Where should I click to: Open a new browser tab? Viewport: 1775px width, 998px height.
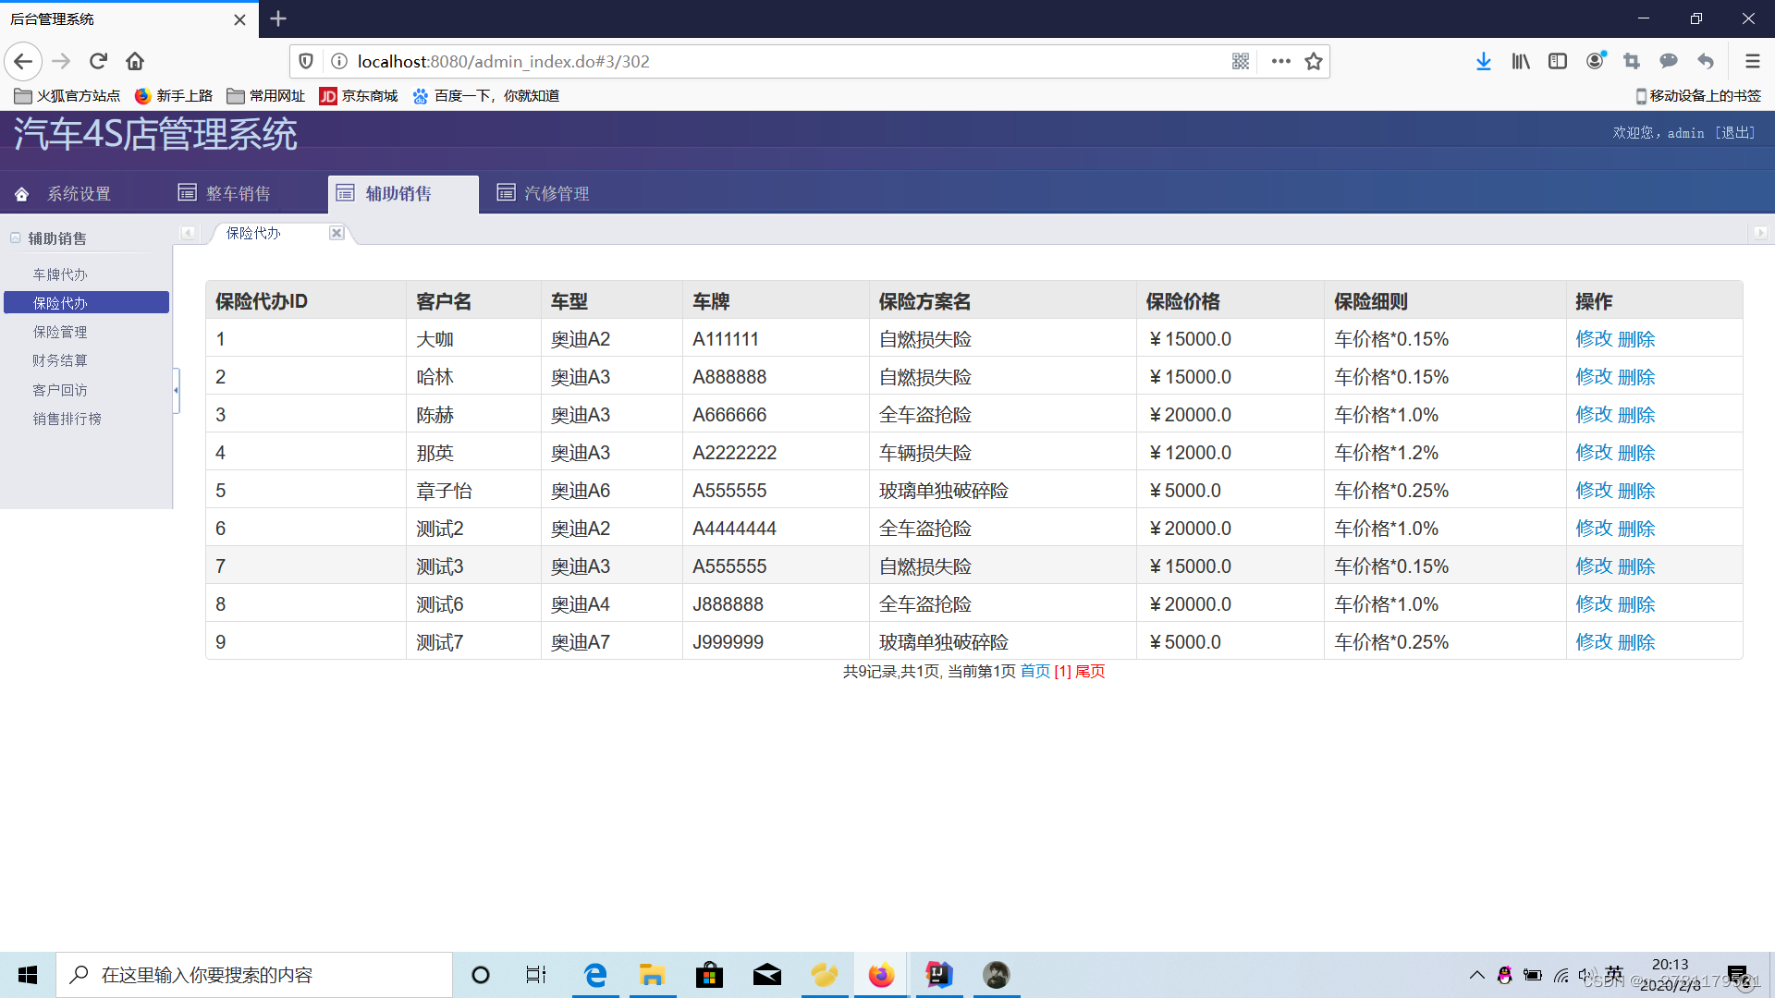(x=278, y=18)
